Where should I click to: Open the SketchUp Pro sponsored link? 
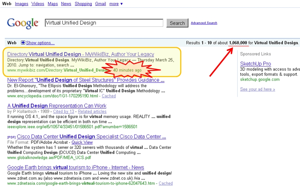coord(256,64)
